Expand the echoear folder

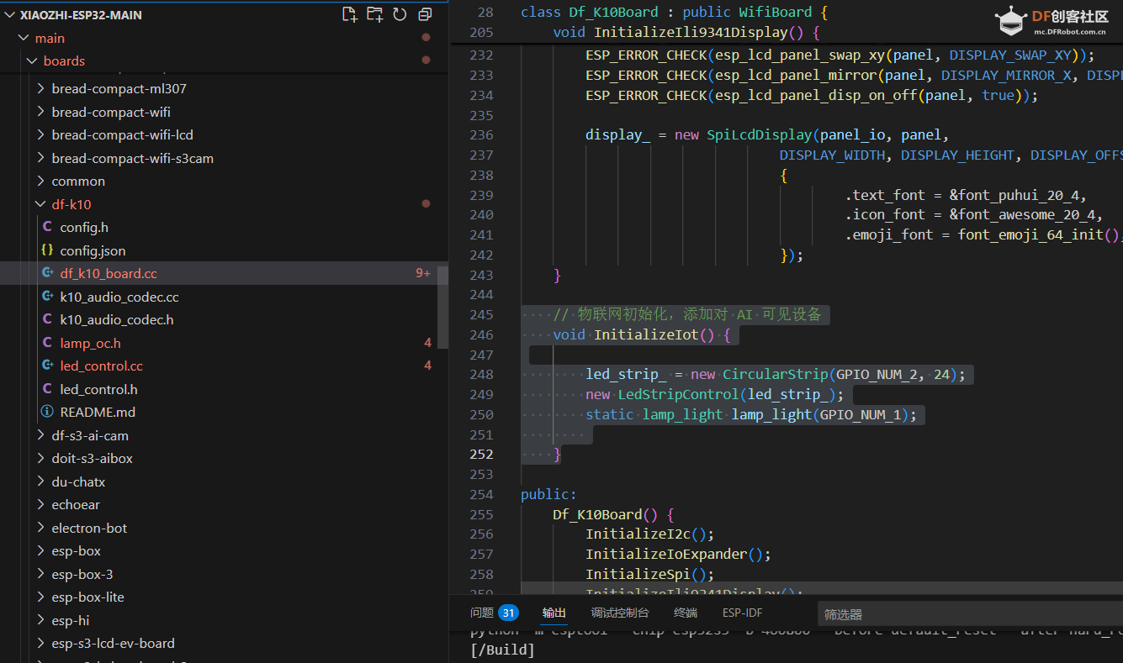pyautogui.click(x=41, y=505)
